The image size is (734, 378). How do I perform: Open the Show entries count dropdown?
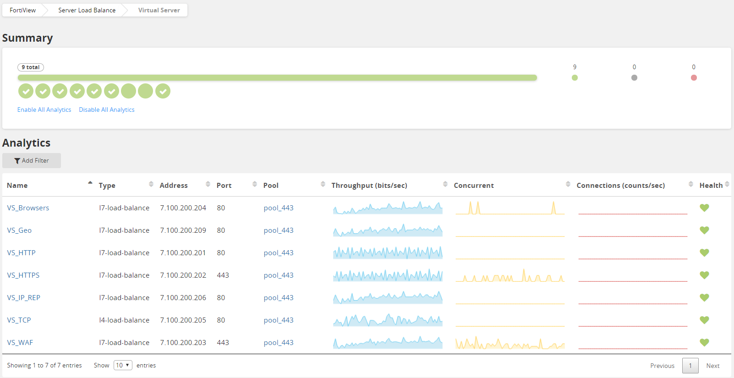click(x=123, y=365)
